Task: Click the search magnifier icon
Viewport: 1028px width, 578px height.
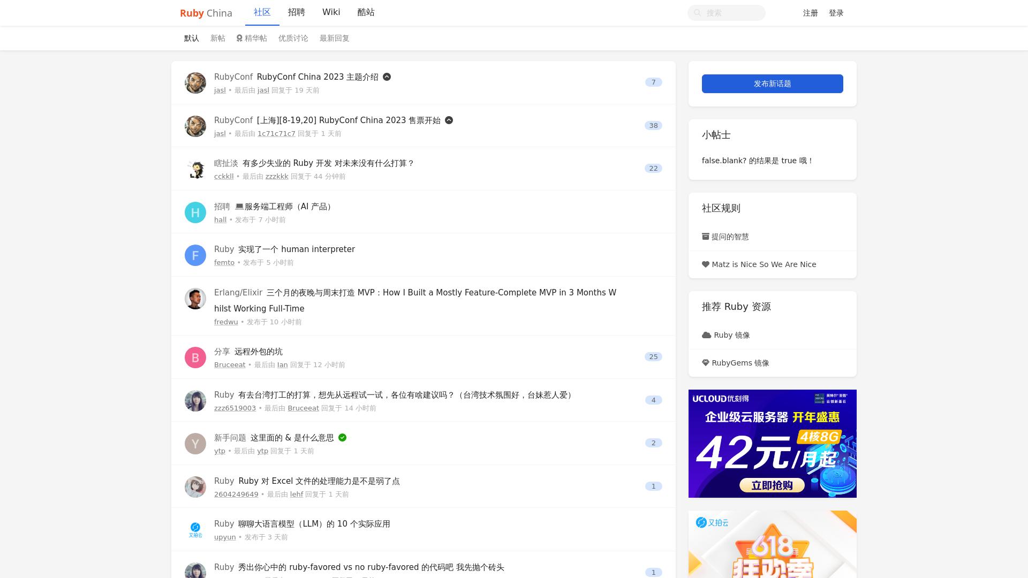Action: pyautogui.click(x=697, y=13)
